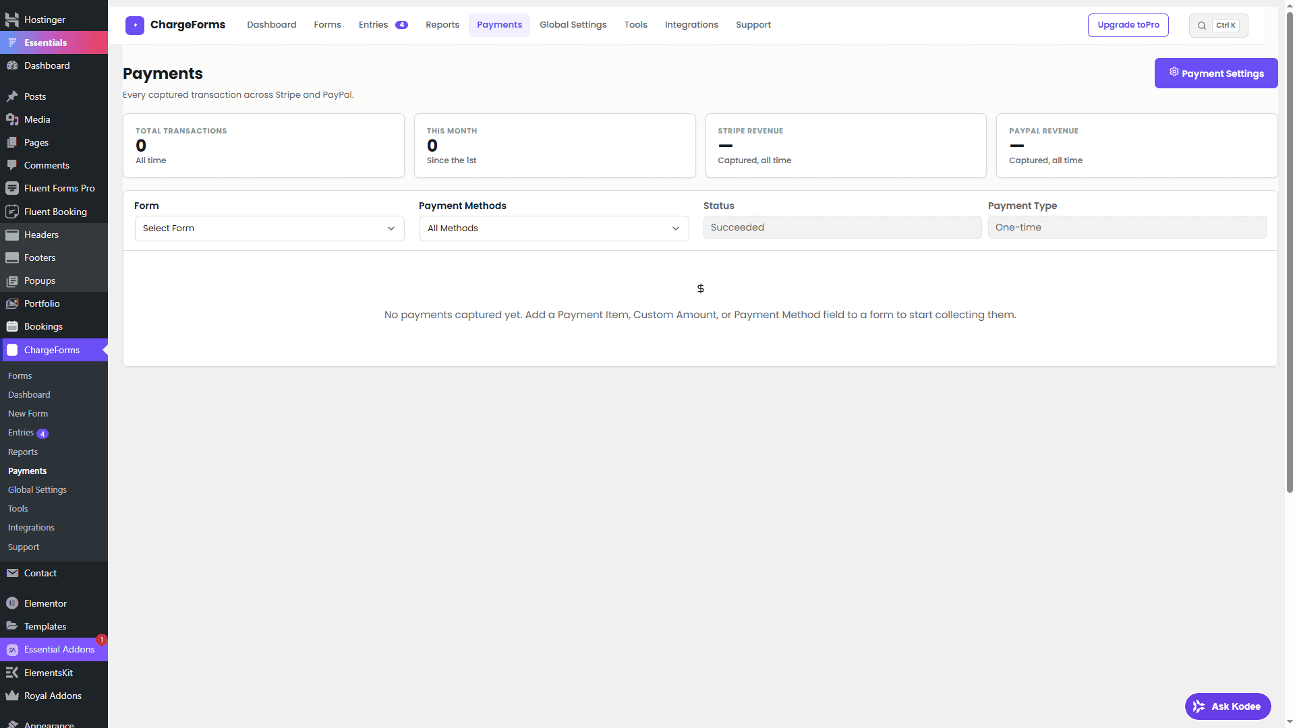Open Tools in sidebar submenu
Screen dimensions: 1295x728
(x=18, y=509)
